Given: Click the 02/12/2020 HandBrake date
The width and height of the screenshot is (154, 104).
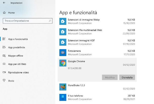Looking at the screenshot, I should 129,89.
